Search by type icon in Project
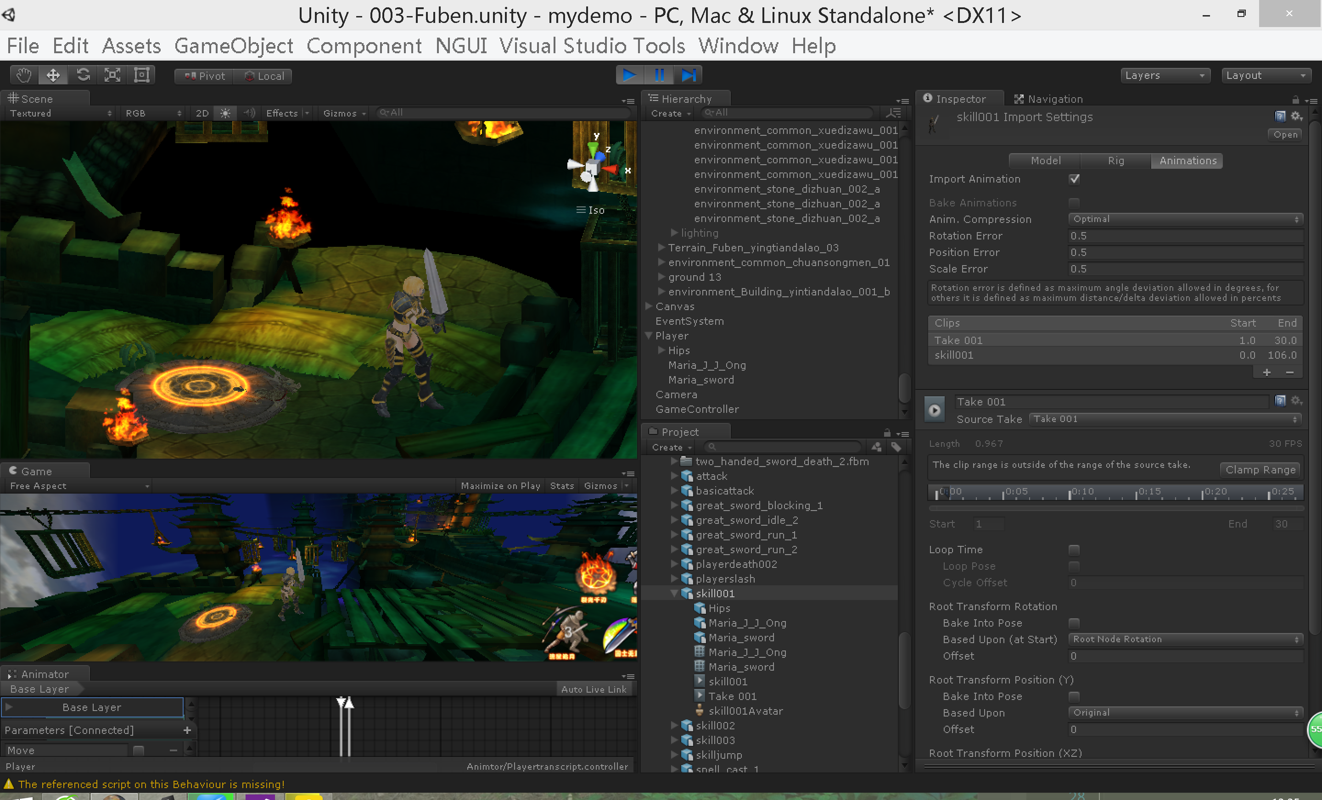1322x800 pixels. (877, 447)
